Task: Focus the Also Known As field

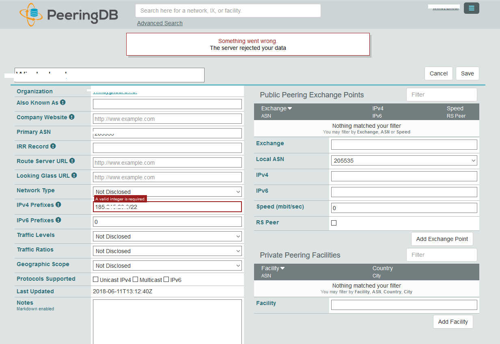Action: [x=167, y=104]
